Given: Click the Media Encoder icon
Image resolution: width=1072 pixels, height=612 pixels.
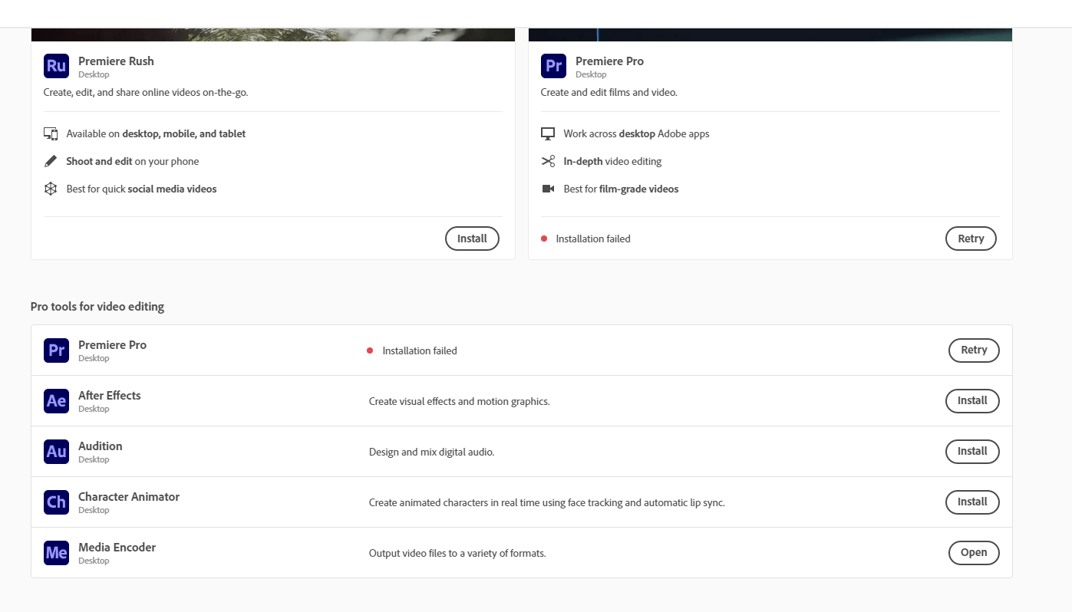Looking at the screenshot, I should pyautogui.click(x=55, y=552).
